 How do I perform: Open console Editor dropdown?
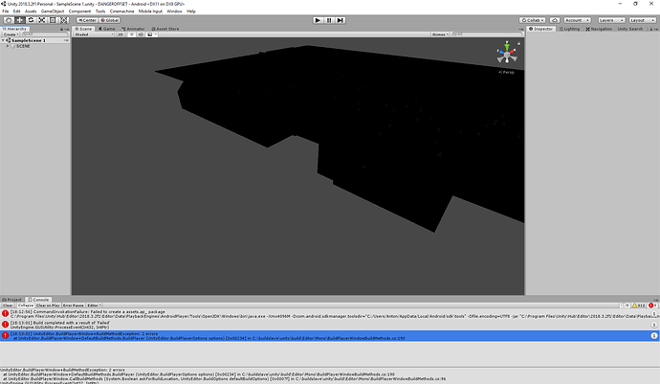[x=94, y=305]
